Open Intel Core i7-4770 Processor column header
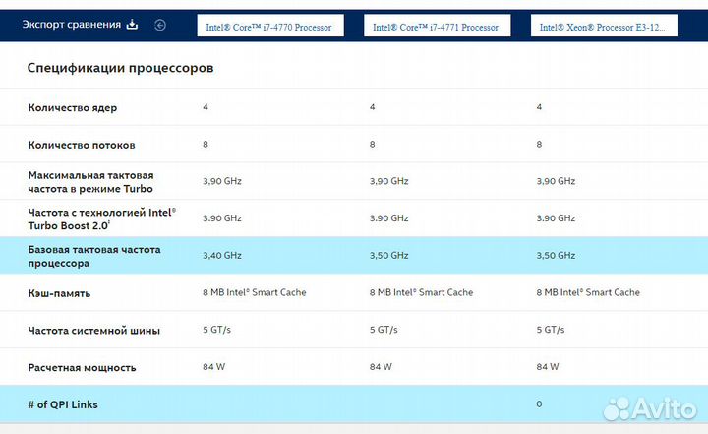 [271, 28]
